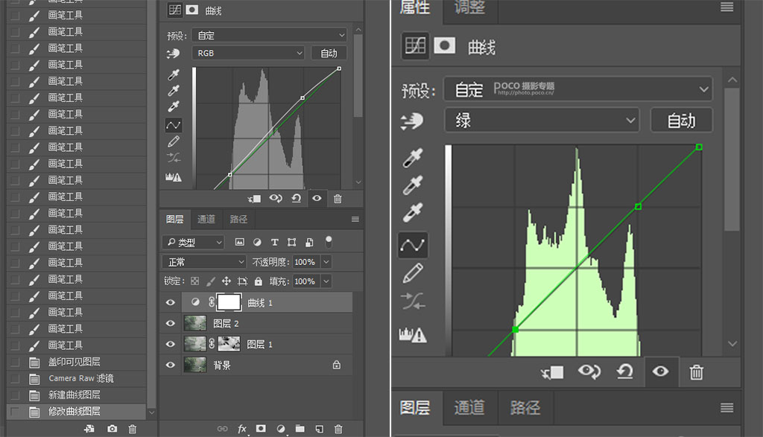The image size is (763, 437).
Task: Toggle layer visibility eye in large Properties panel
Action: click(660, 372)
